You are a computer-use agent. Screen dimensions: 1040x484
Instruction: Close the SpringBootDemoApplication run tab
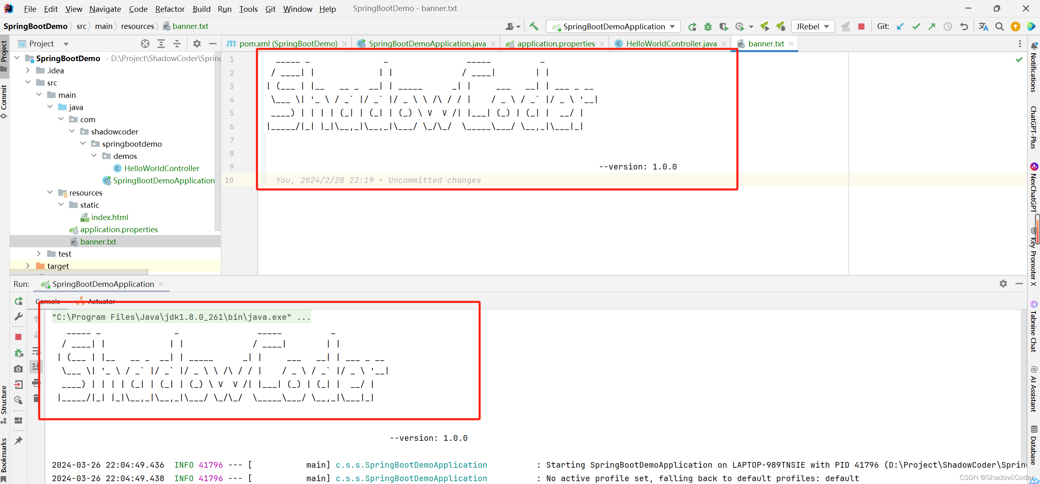coord(161,284)
